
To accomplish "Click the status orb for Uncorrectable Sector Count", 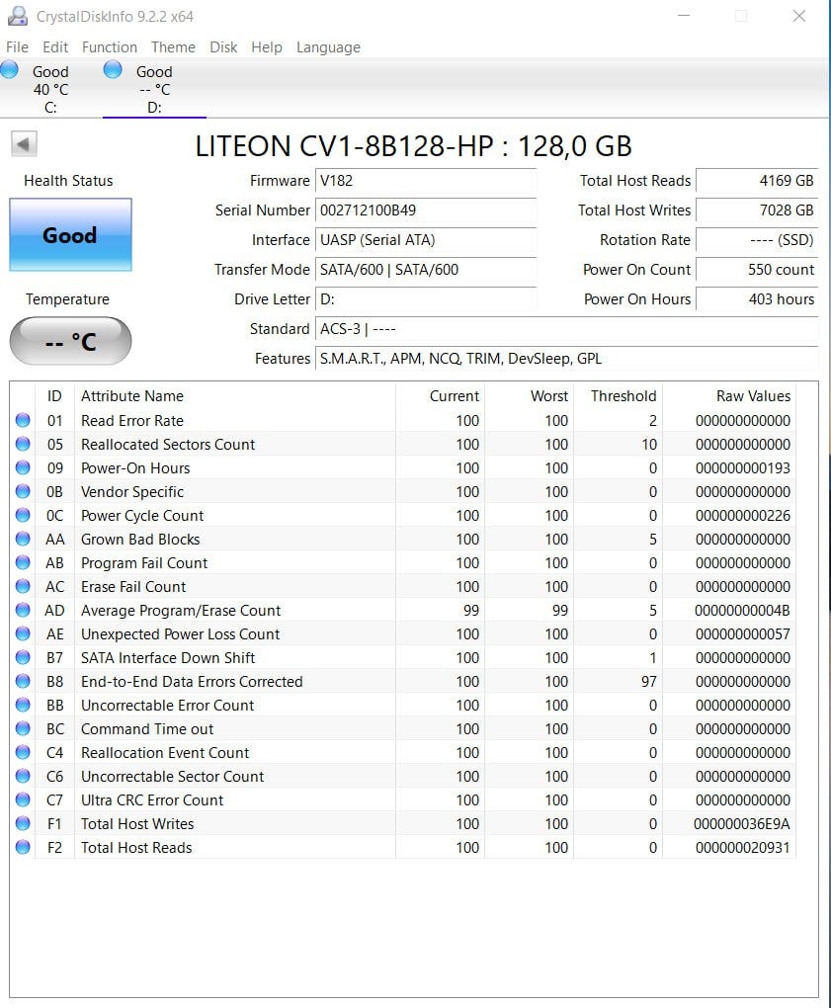I will (23, 777).
